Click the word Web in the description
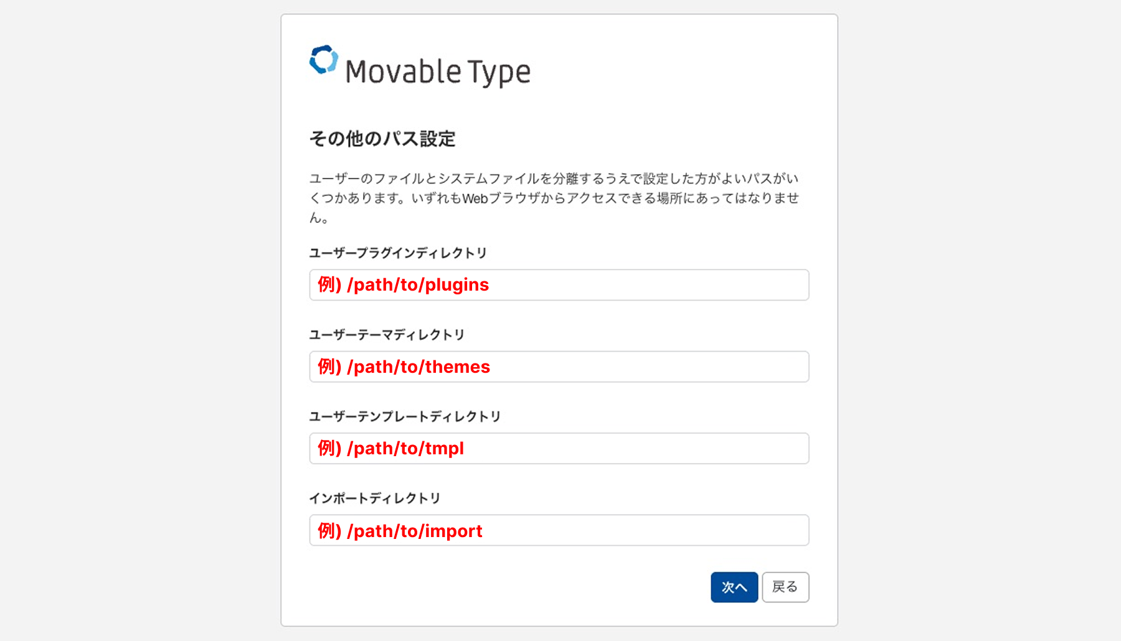 (x=475, y=199)
